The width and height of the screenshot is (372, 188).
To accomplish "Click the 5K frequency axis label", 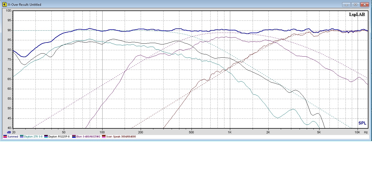I will click(x=319, y=132).
